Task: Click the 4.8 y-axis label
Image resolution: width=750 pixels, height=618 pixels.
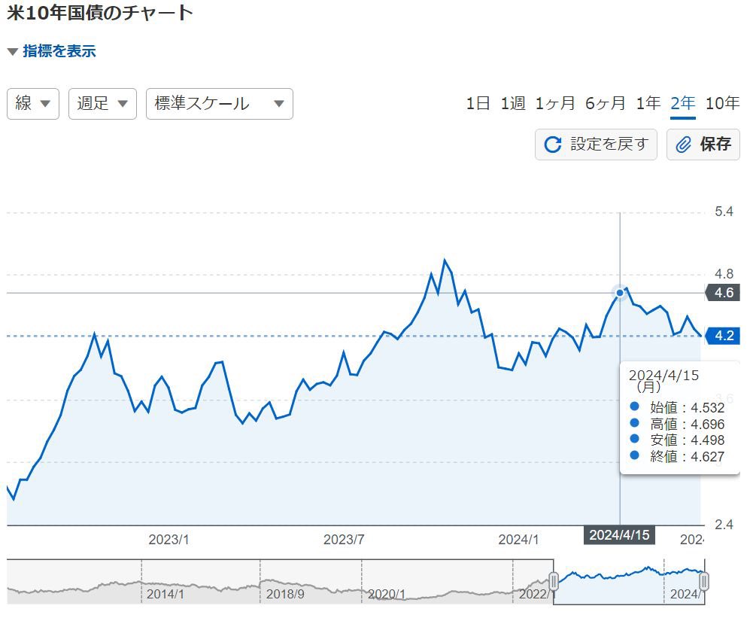Action: pyautogui.click(x=724, y=274)
